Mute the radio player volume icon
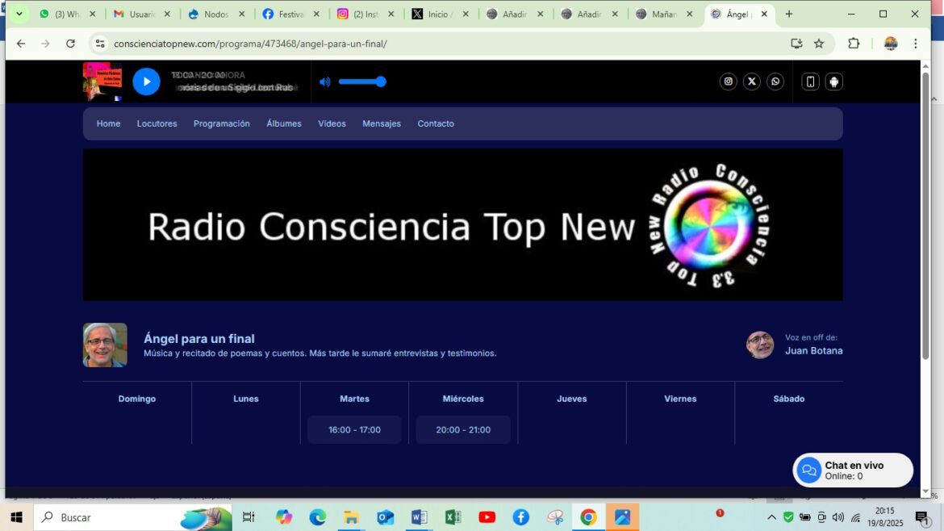 tap(325, 82)
